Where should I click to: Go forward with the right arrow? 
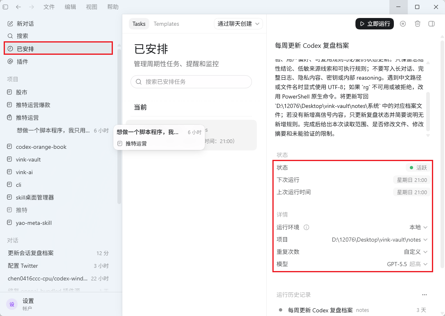(x=31, y=7)
